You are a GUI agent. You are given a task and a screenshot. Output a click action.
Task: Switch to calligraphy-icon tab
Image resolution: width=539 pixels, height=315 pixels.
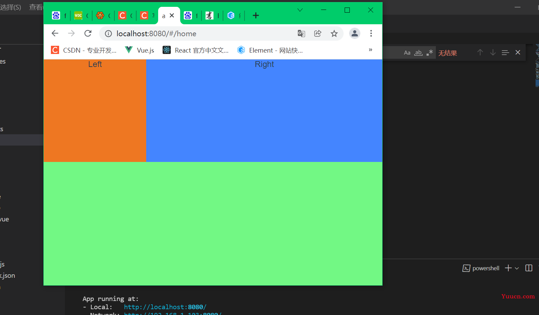click(213, 15)
